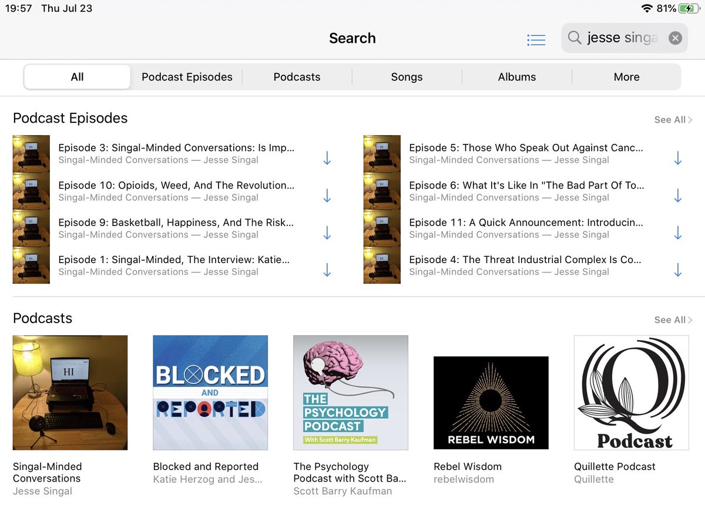Open Episode 9 Basketball, Happiness title
705x508 pixels.
pyautogui.click(x=176, y=223)
